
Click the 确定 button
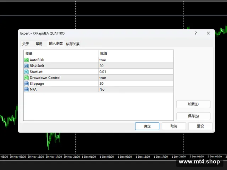pyautogui.click(x=147, y=126)
